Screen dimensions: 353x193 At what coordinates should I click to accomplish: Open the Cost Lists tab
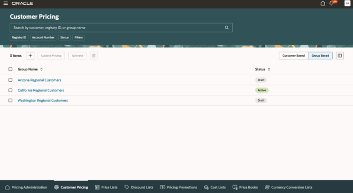(x=215, y=187)
